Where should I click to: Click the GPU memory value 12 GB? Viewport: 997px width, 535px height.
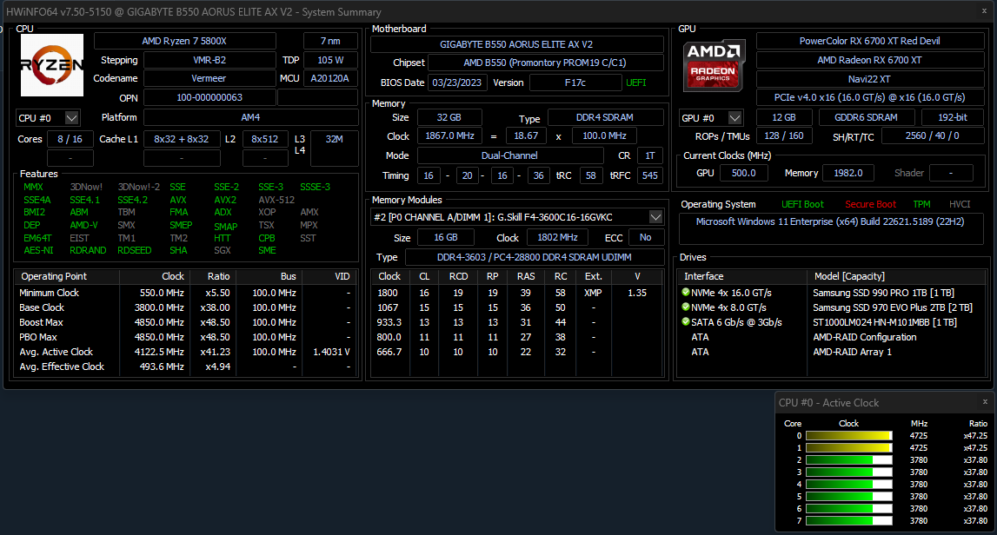pyautogui.click(x=784, y=117)
